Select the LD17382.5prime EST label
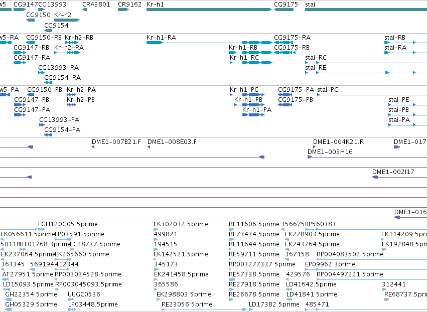This screenshot has height=312, width=427. coord(274,304)
